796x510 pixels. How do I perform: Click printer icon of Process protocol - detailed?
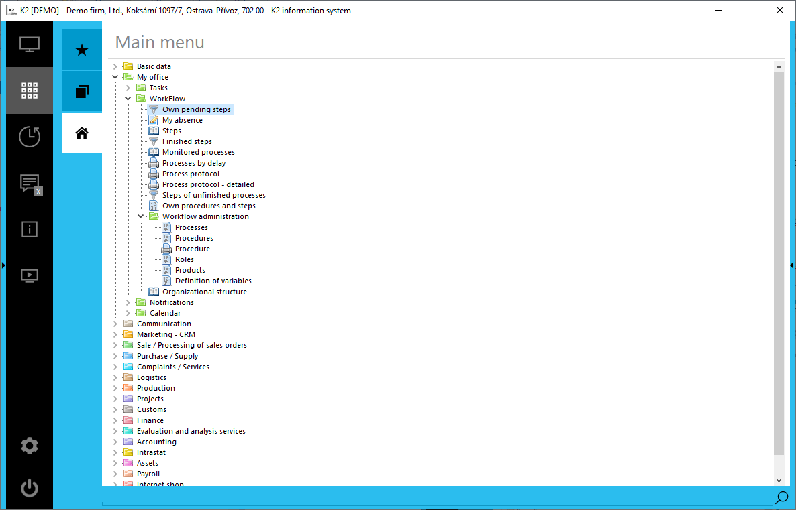click(x=153, y=184)
